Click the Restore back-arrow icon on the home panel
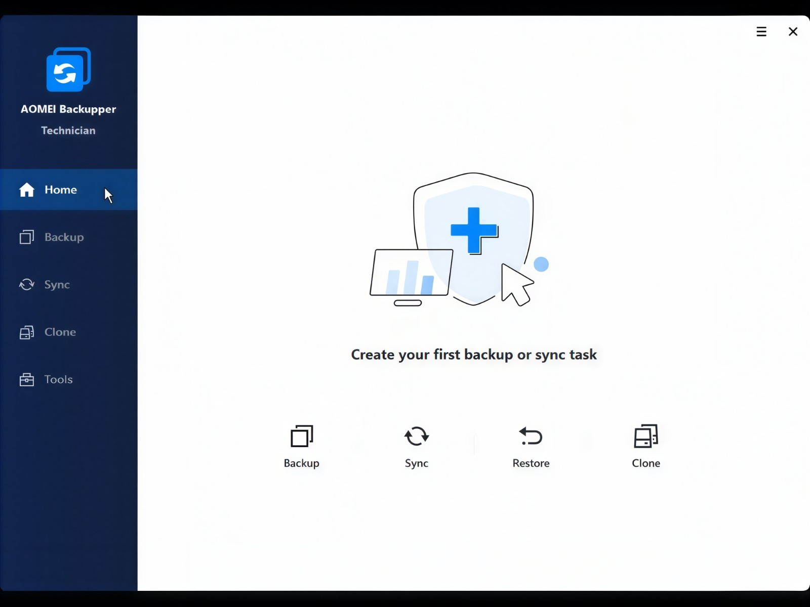The image size is (810, 607). coord(531,436)
